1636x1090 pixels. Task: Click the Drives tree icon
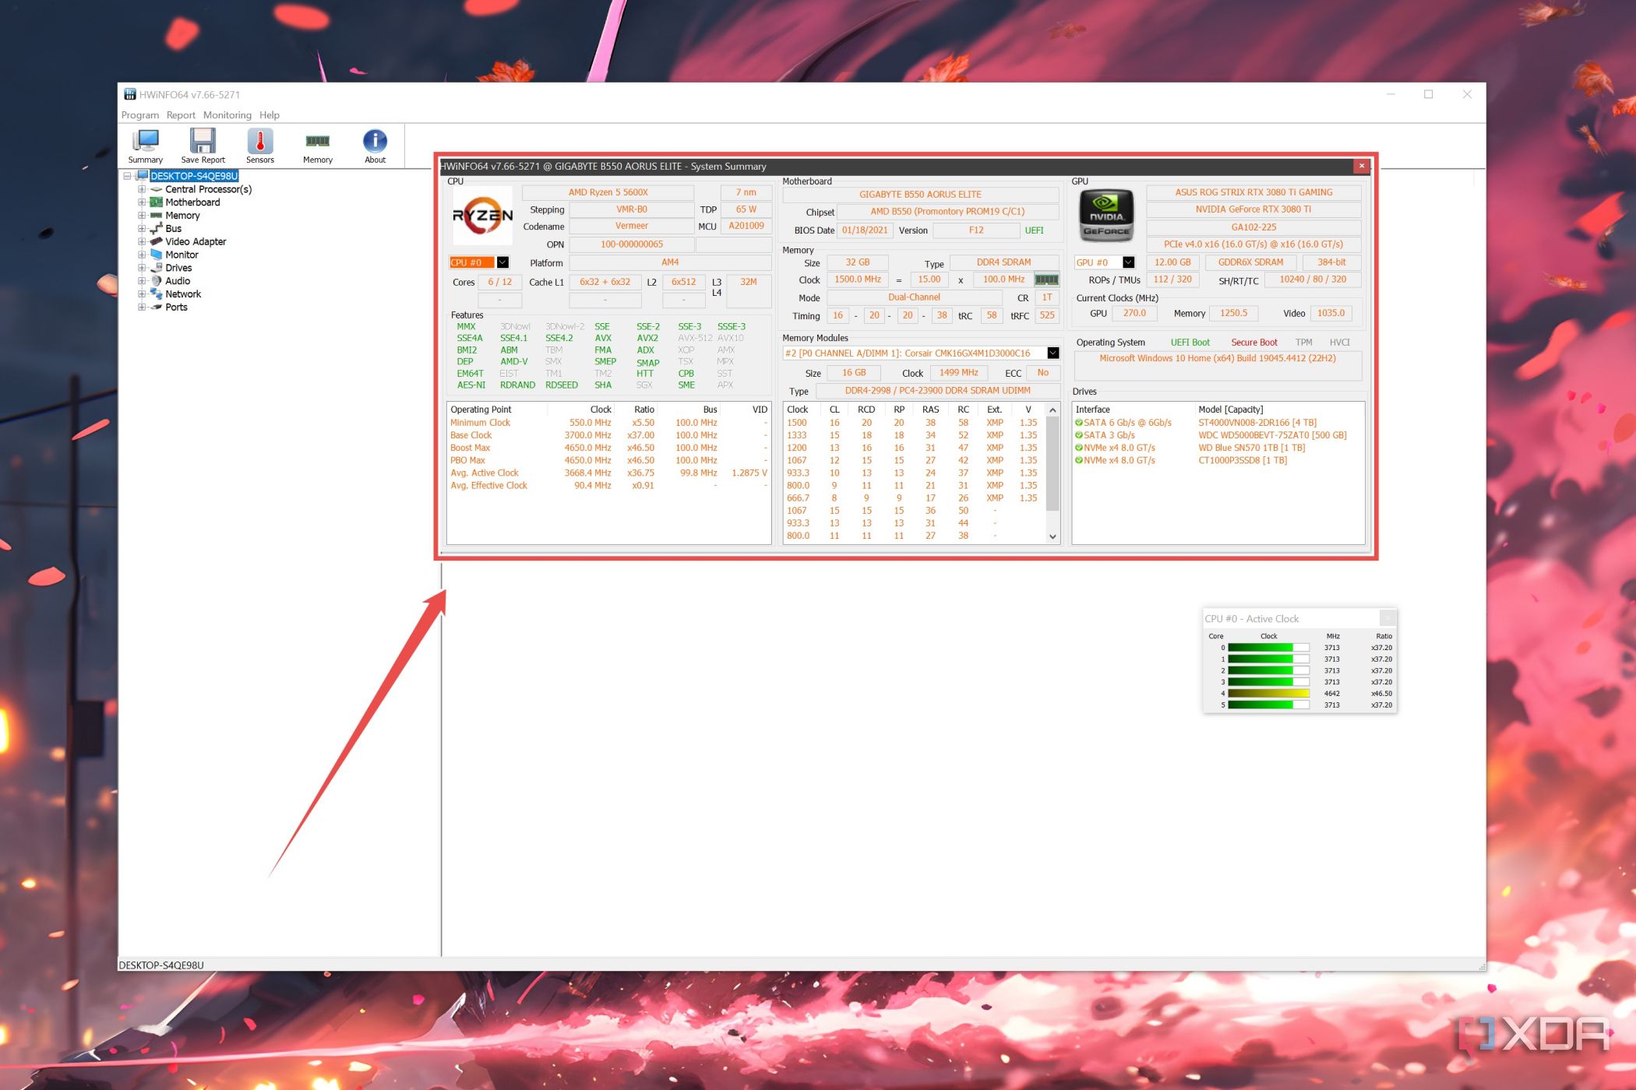tap(156, 268)
